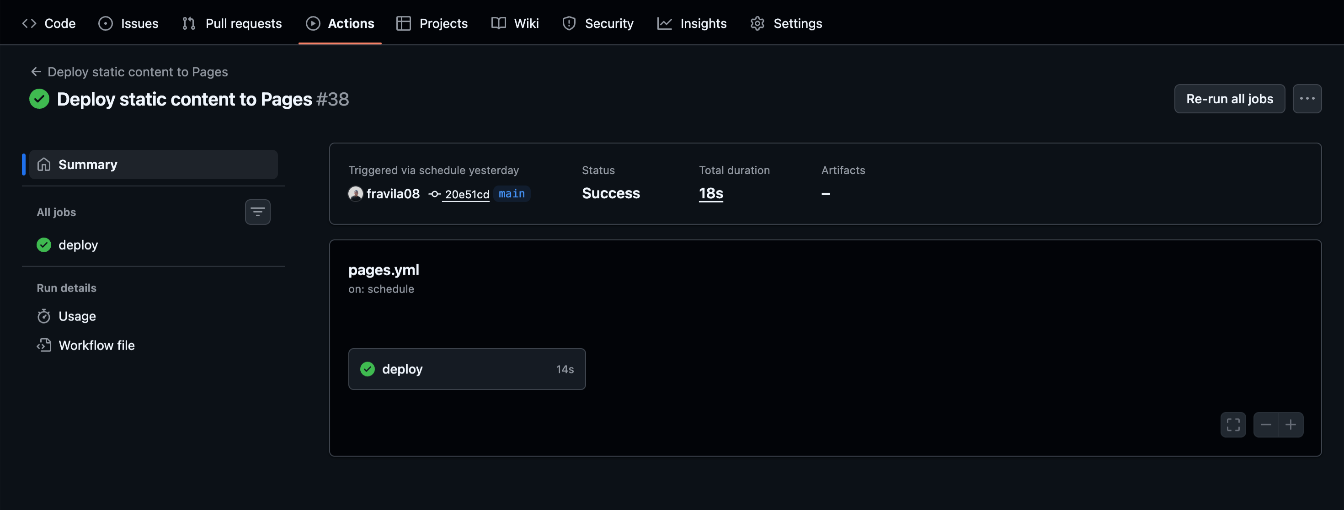This screenshot has width=1344, height=510.
Task: Click the fullscreen graph icon
Action: click(1233, 425)
